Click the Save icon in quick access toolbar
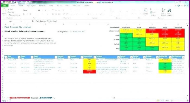Image resolution: width=190 pixels, height=103 pixels. click(x=15, y=2)
